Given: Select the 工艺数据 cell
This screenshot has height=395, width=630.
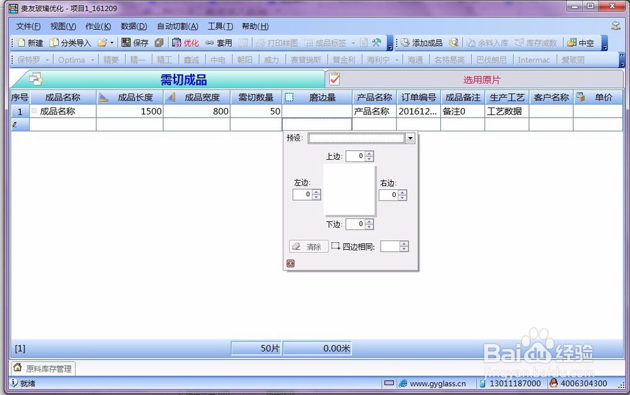Looking at the screenshot, I should [507, 111].
